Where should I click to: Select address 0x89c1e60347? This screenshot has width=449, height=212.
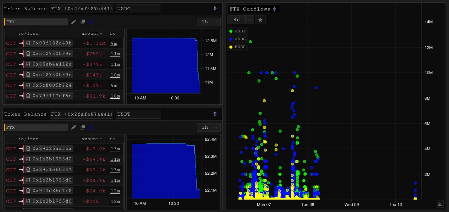tap(52, 170)
